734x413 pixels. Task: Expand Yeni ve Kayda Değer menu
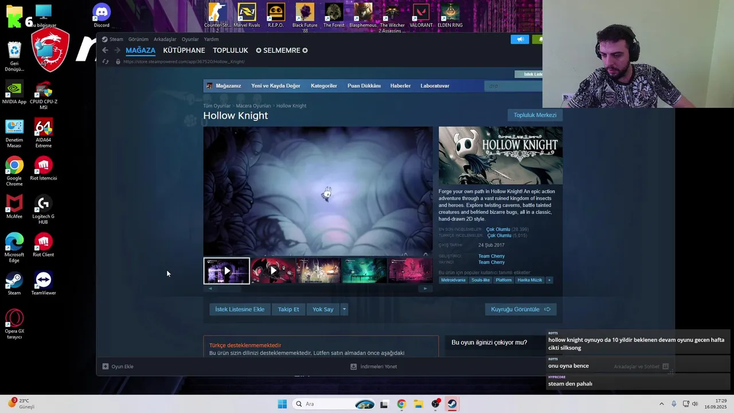(276, 86)
